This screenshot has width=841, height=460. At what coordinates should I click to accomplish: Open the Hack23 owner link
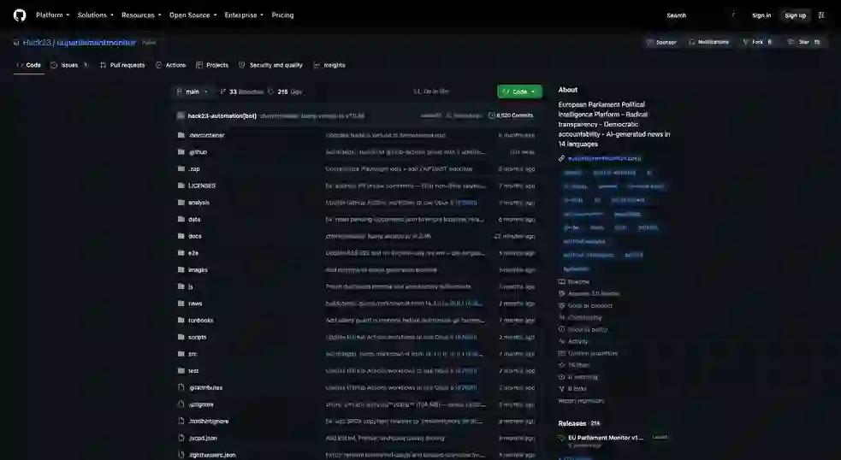(x=37, y=43)
